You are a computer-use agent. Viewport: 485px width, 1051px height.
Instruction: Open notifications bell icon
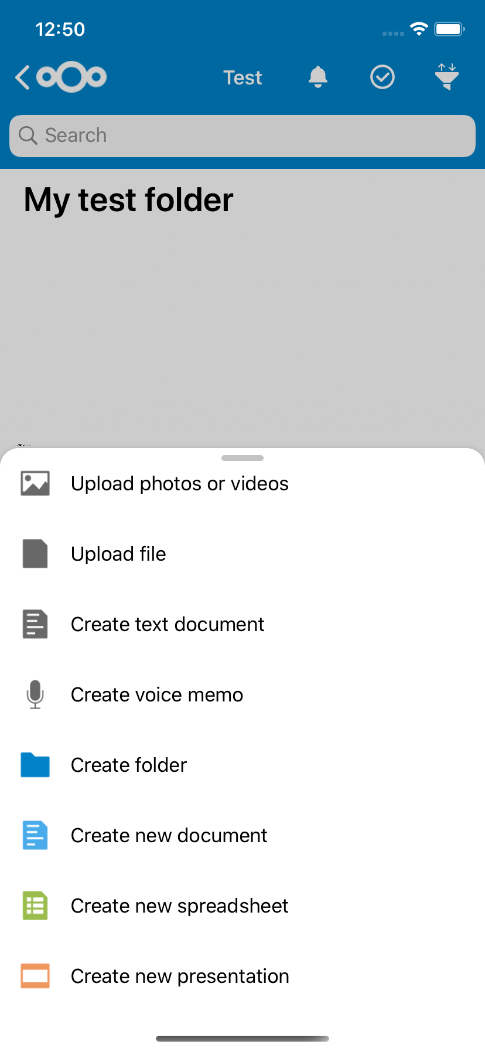[318, 77]
